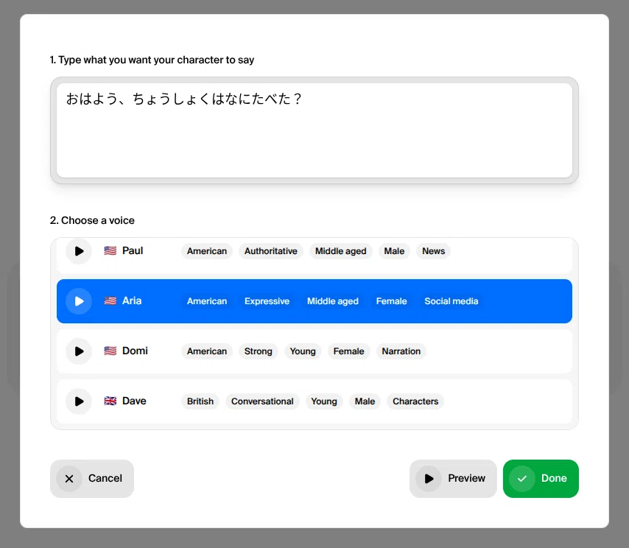This screenshot has width=629, height=548.
Task: Play Aria voice sample
Action: pyautogui.click(x=79, y=301)
